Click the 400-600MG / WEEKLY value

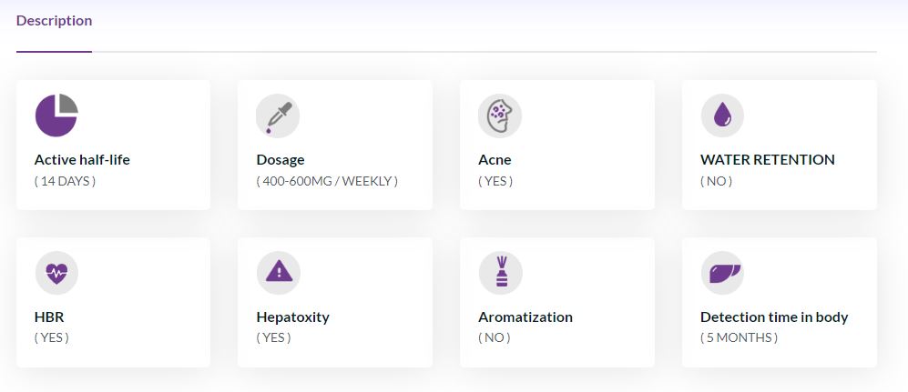[327, 182]
